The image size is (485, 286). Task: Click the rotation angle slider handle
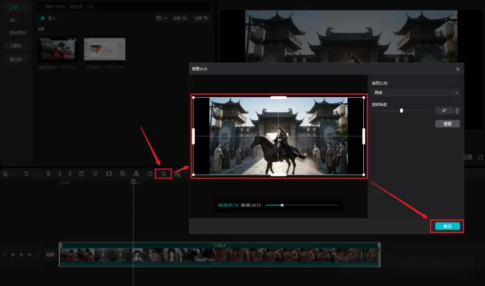401,111
